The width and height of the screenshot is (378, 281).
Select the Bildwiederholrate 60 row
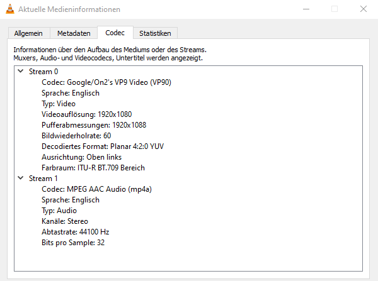click(x=76, y=136)
